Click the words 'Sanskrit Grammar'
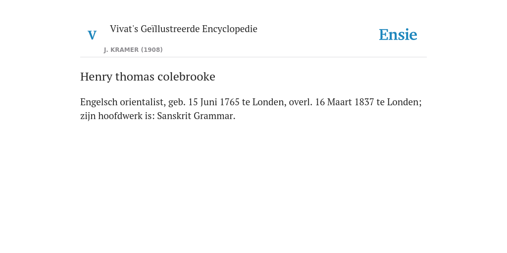This screenshot has height=253, width=507. click(x=195, y=116)
